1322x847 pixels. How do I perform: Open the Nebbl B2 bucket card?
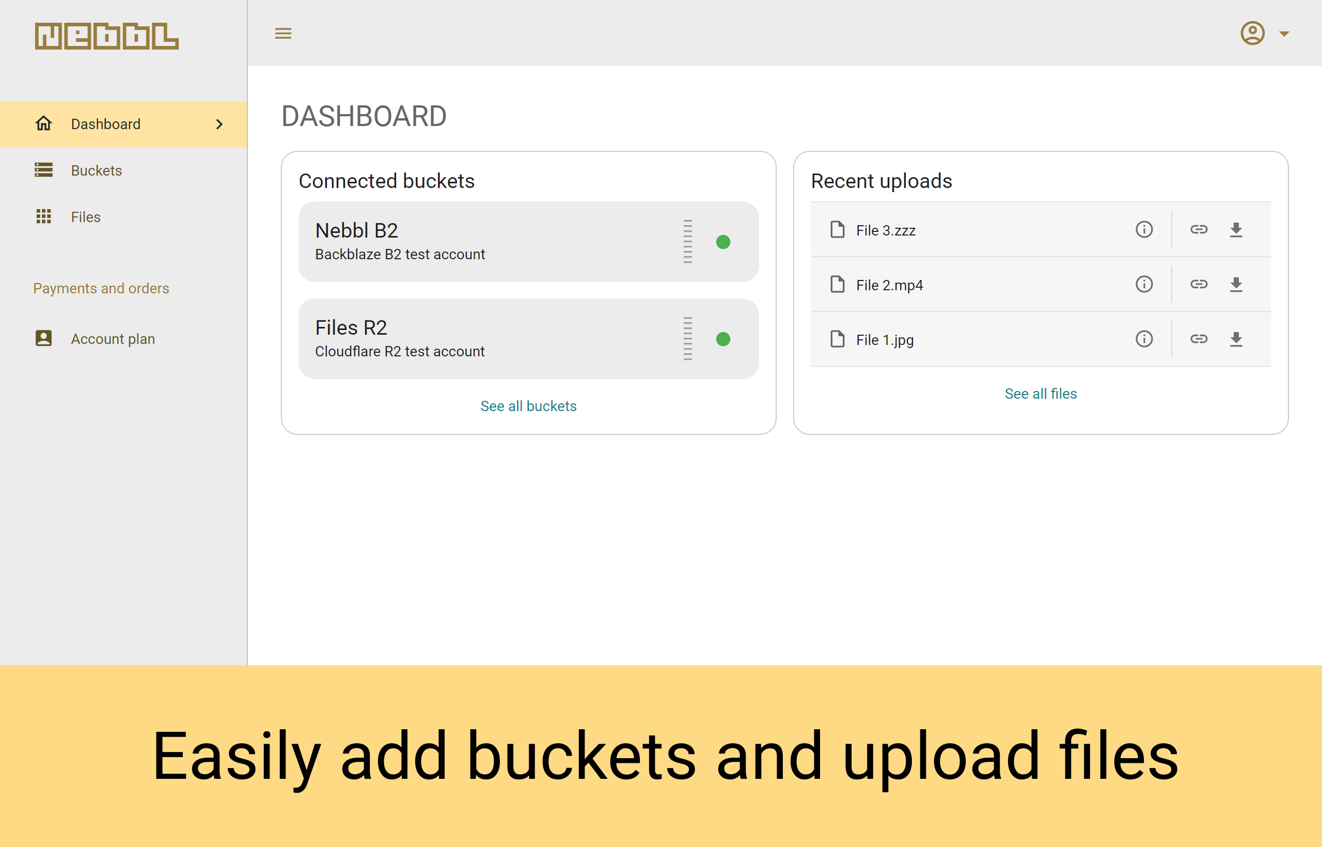coord(528,242)
